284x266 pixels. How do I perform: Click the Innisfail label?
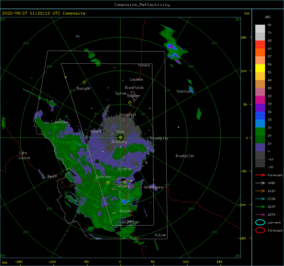coord(127,114)
